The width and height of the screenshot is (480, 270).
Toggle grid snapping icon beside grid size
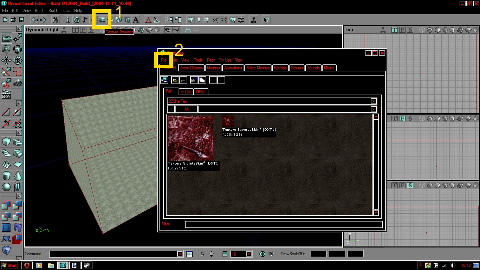coord(225,254)
